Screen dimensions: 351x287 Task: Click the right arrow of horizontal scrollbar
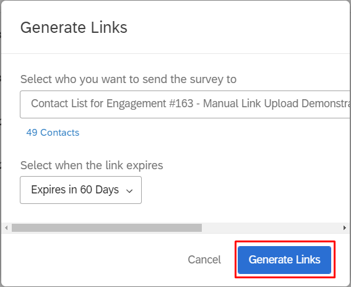(345, 228)
